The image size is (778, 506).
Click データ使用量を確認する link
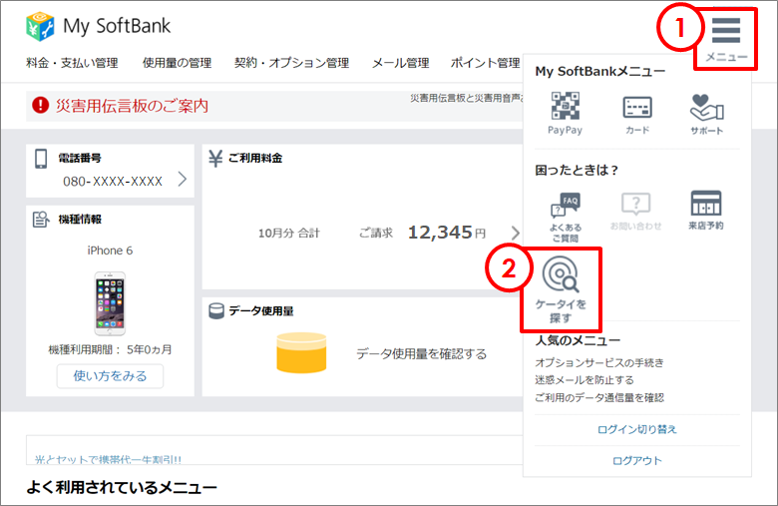(x=421, y=354)
